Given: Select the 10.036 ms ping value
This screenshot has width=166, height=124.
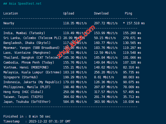Looking at the screenshot, I should [x=132, y=102].
